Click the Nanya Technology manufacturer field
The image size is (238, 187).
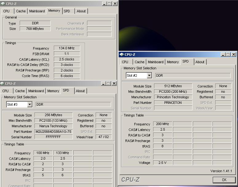pos(54,126)
